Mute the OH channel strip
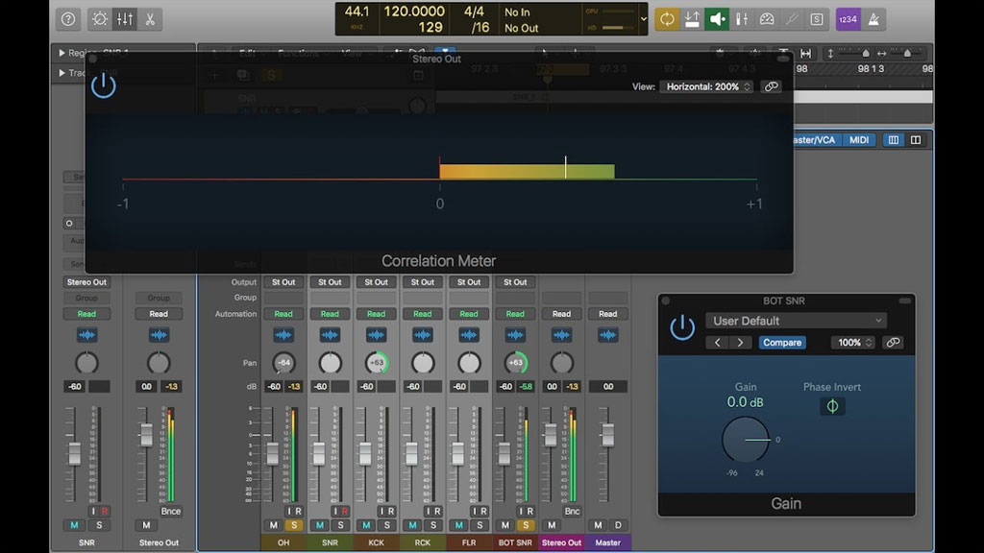This screenshot has width=984, height=553. [274, 525]
